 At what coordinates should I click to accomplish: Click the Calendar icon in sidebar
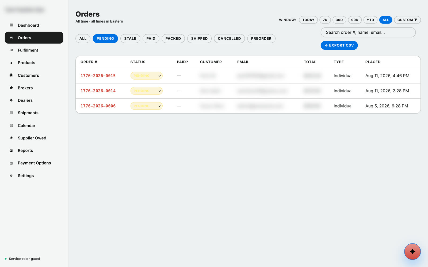(11, 125)
